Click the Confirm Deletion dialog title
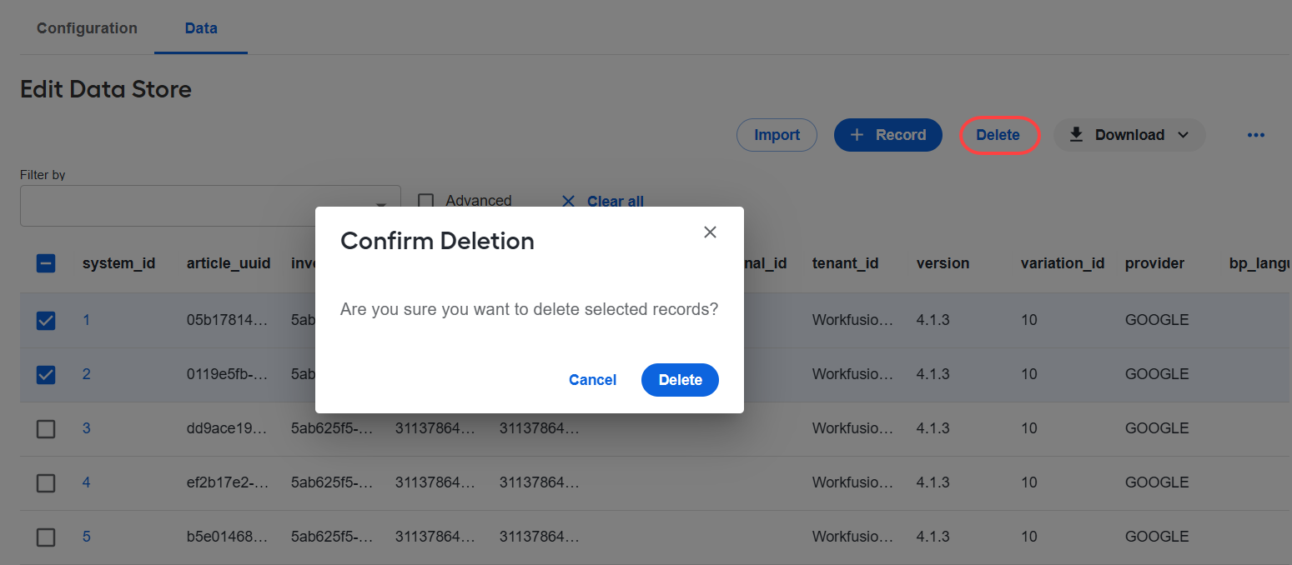This screenshot has width=1292, height=565. [437, 241]
